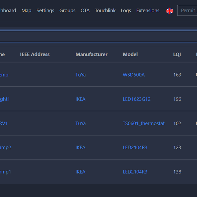
Task: Open the UK flag language selector
Action: [x=169, y=11]
